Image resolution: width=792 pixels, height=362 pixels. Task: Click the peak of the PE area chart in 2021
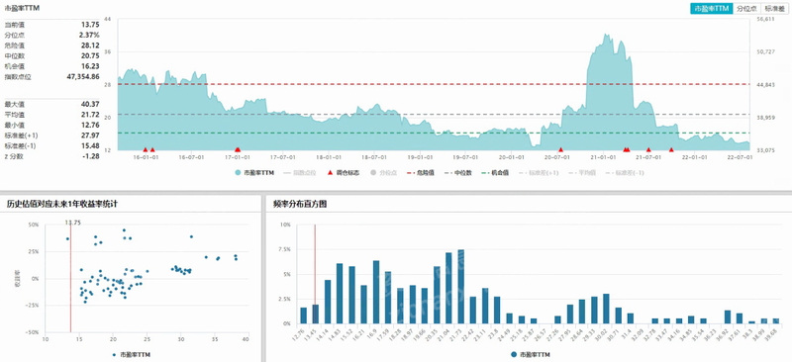coord(606,35)
